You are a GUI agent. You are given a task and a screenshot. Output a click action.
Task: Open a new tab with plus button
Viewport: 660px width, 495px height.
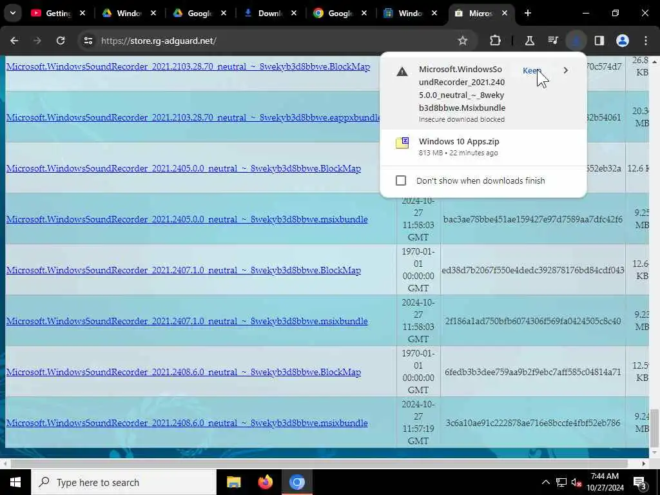coord(528,13)
